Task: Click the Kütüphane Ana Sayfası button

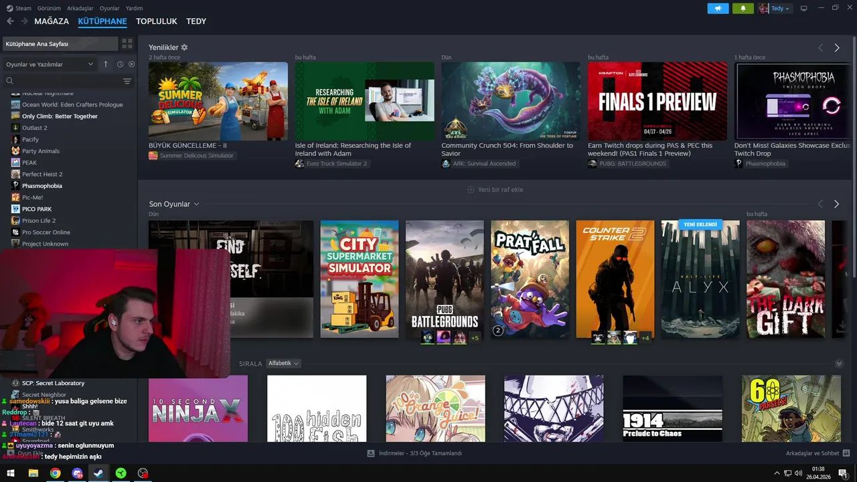Action: coord(60,44)
